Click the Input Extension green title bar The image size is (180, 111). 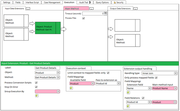pyautogui.click(x=90, y=63)
